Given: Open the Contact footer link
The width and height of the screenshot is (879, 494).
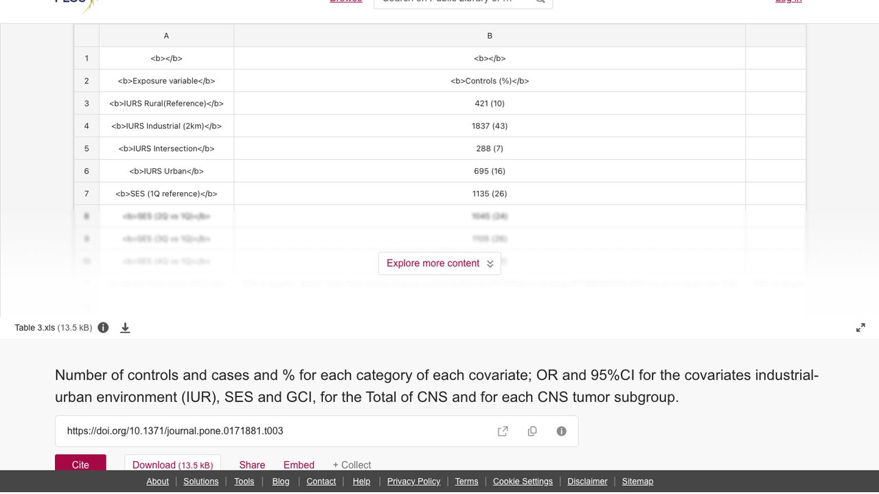Looking at the screenshot, I should (321, 481).
